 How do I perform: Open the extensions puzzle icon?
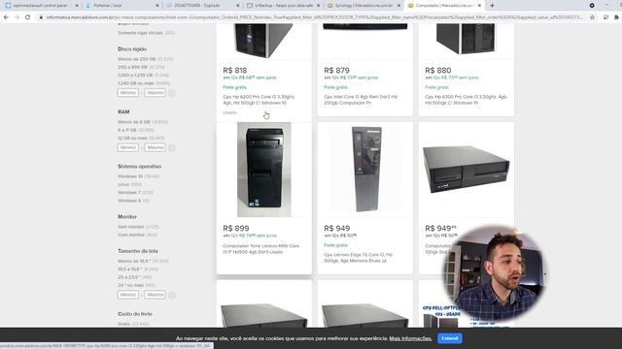pyautogui.click(x=616, y=17)
